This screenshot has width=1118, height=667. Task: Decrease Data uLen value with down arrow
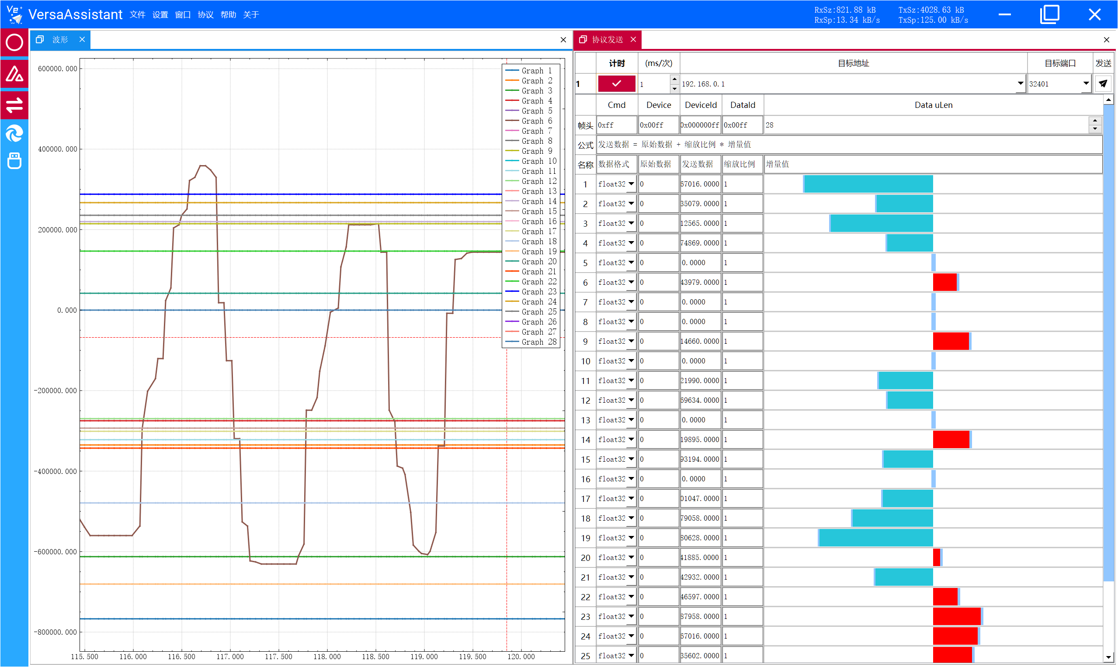(1095, 130)
